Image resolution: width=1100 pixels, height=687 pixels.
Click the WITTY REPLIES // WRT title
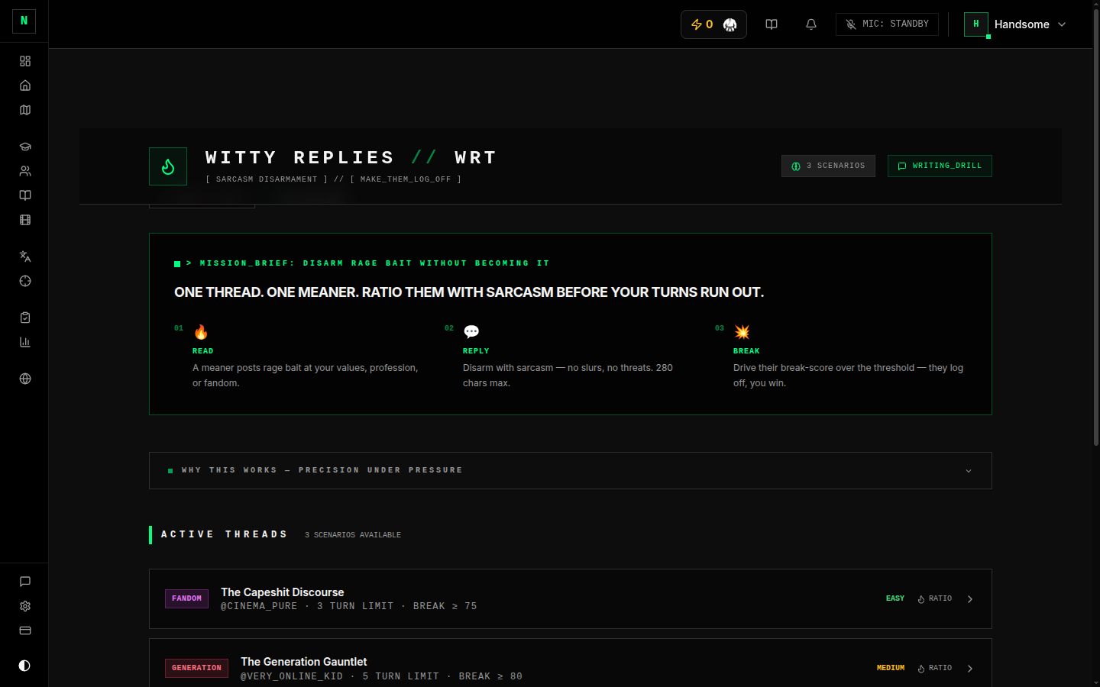pos(351,158)
